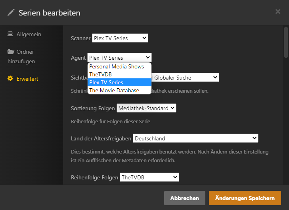Screen dimensions: 289x210
Task: Open the Scanner dropdown
Action: point(120,38)
